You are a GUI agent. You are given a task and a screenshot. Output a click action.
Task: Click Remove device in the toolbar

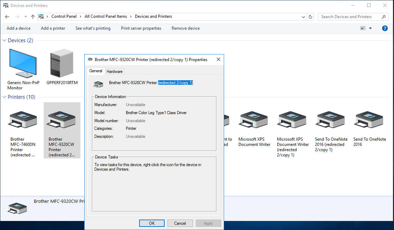pyautogui.click(x=186, y=28)
